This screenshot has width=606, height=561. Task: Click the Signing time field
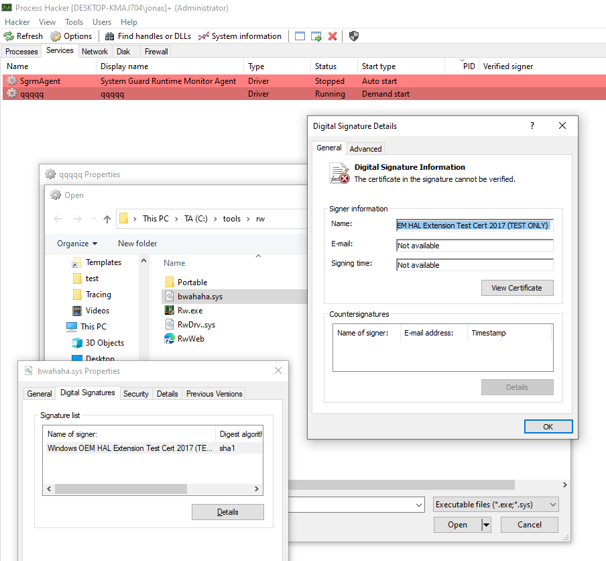[475, 265]
